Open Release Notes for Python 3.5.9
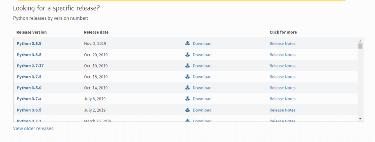375x142 pixels. click(282, 43)
